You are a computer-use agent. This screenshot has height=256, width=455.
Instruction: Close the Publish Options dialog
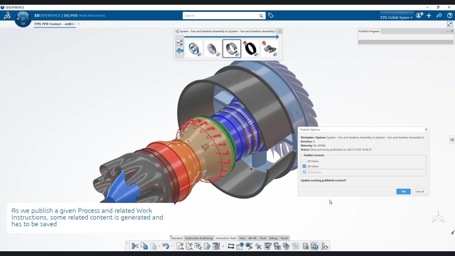426,130
